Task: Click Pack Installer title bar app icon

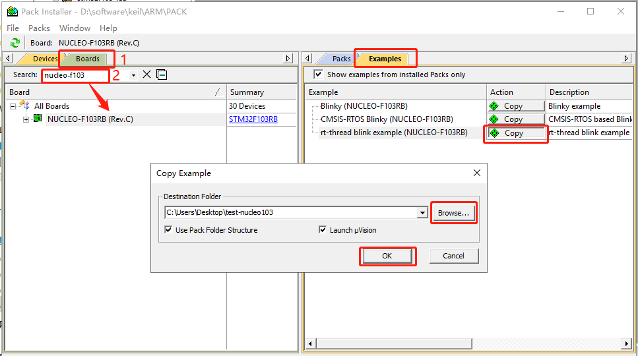Action: (x=13, y=11)
